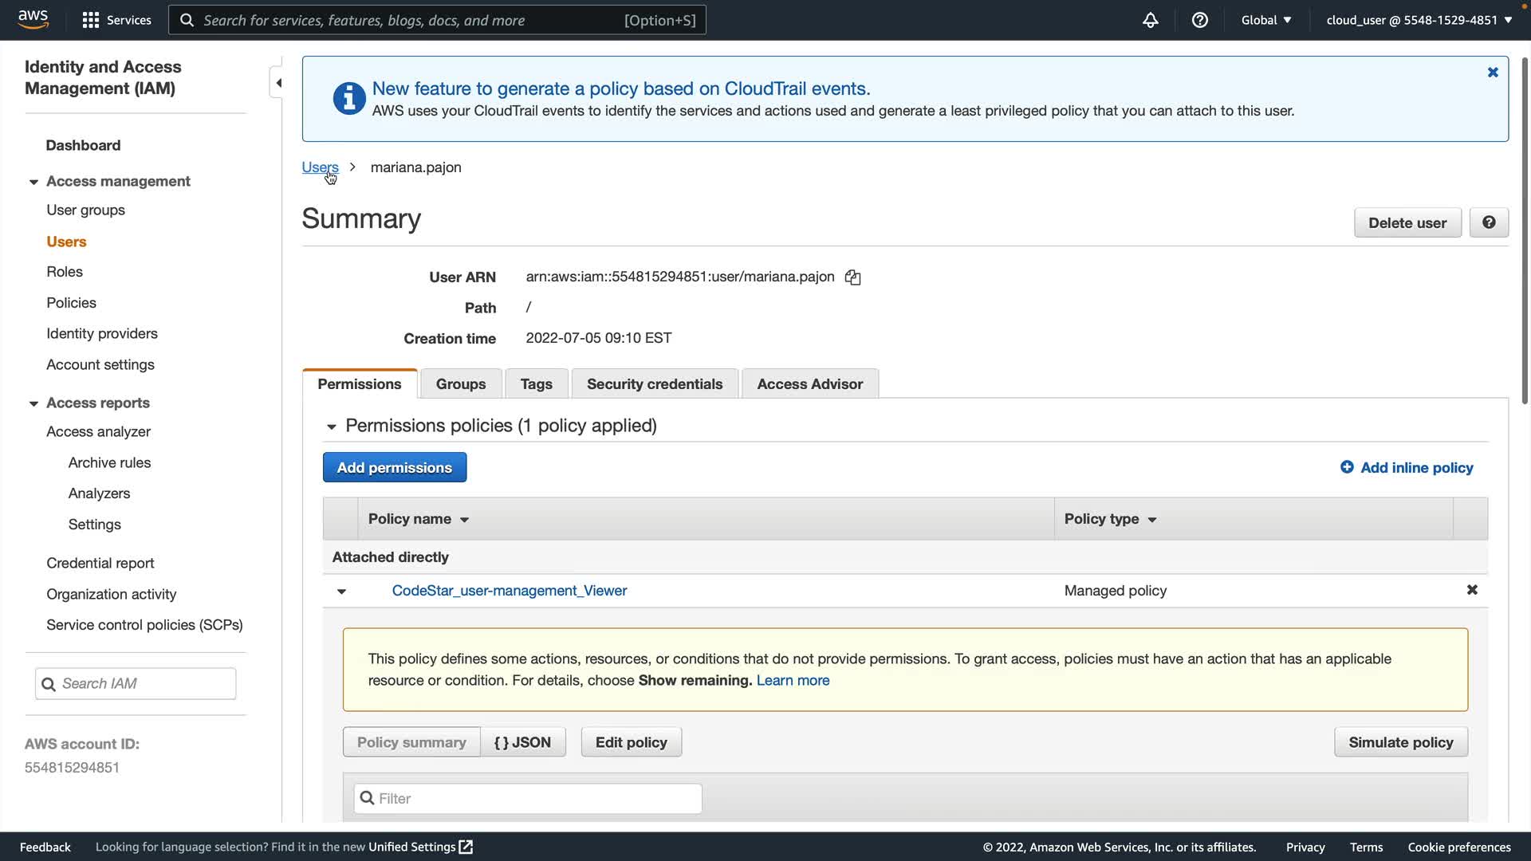Click the Add permissions button
This screenshot has height=861, width=1531.
[x=394, y=468]
